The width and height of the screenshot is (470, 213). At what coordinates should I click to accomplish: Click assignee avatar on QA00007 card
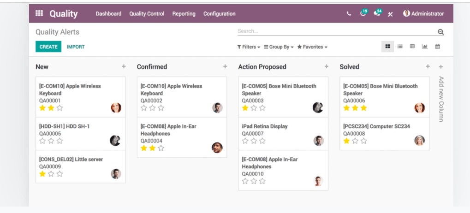tap(319, 141)
